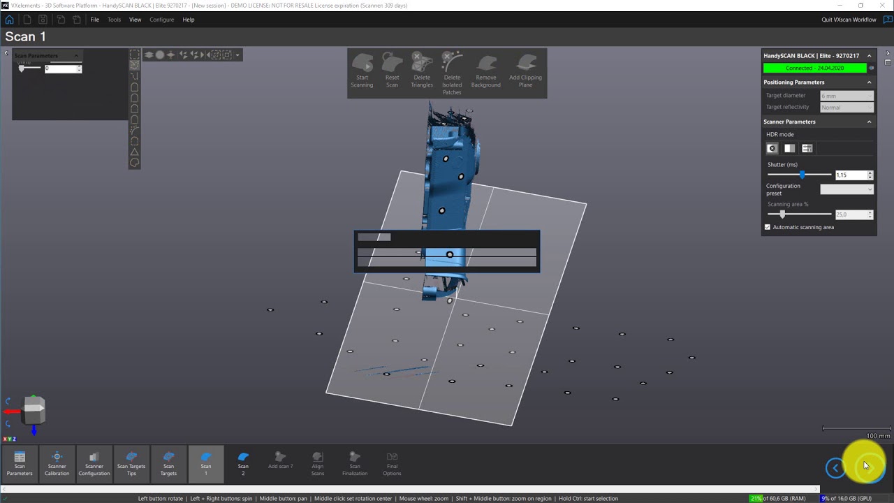Select the split-tone HDR mode button

point(789,148)
